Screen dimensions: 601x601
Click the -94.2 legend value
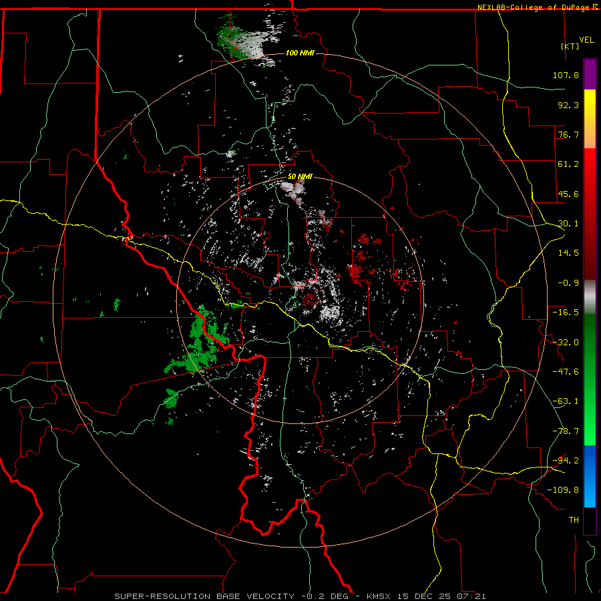coord(566,461)
